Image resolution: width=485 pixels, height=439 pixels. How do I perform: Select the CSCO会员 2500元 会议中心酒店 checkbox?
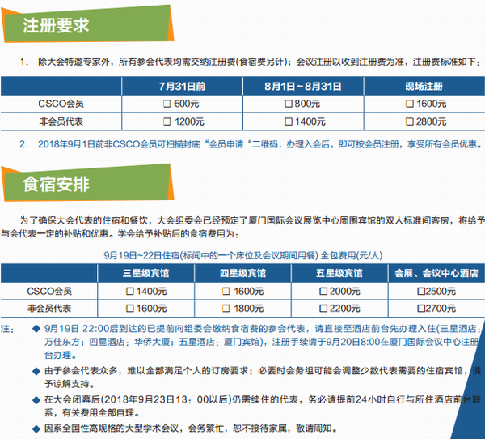click(x=420, y=291)
